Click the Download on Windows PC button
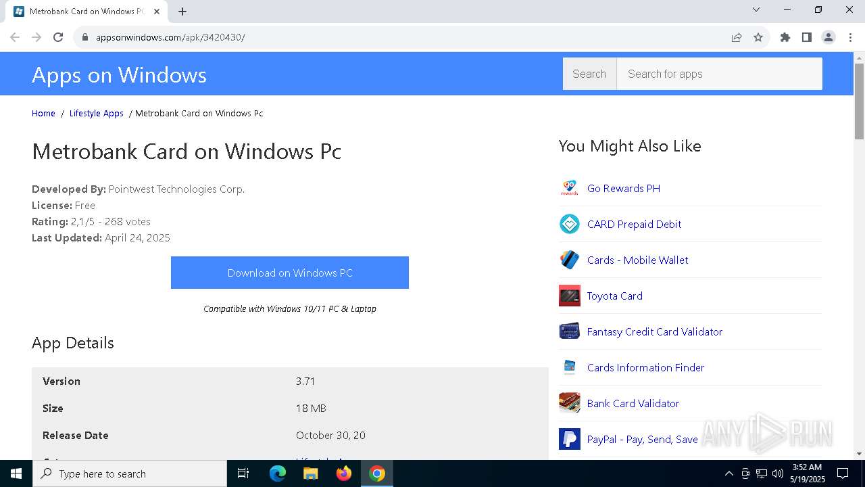The image size is (865, 487). point(290,273)
